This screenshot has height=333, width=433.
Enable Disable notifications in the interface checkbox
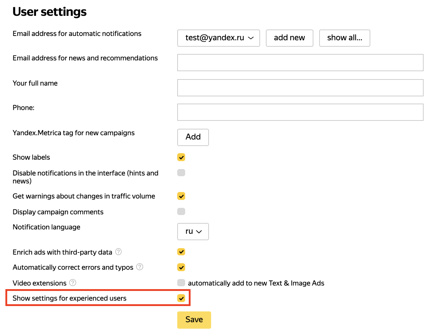181,173
